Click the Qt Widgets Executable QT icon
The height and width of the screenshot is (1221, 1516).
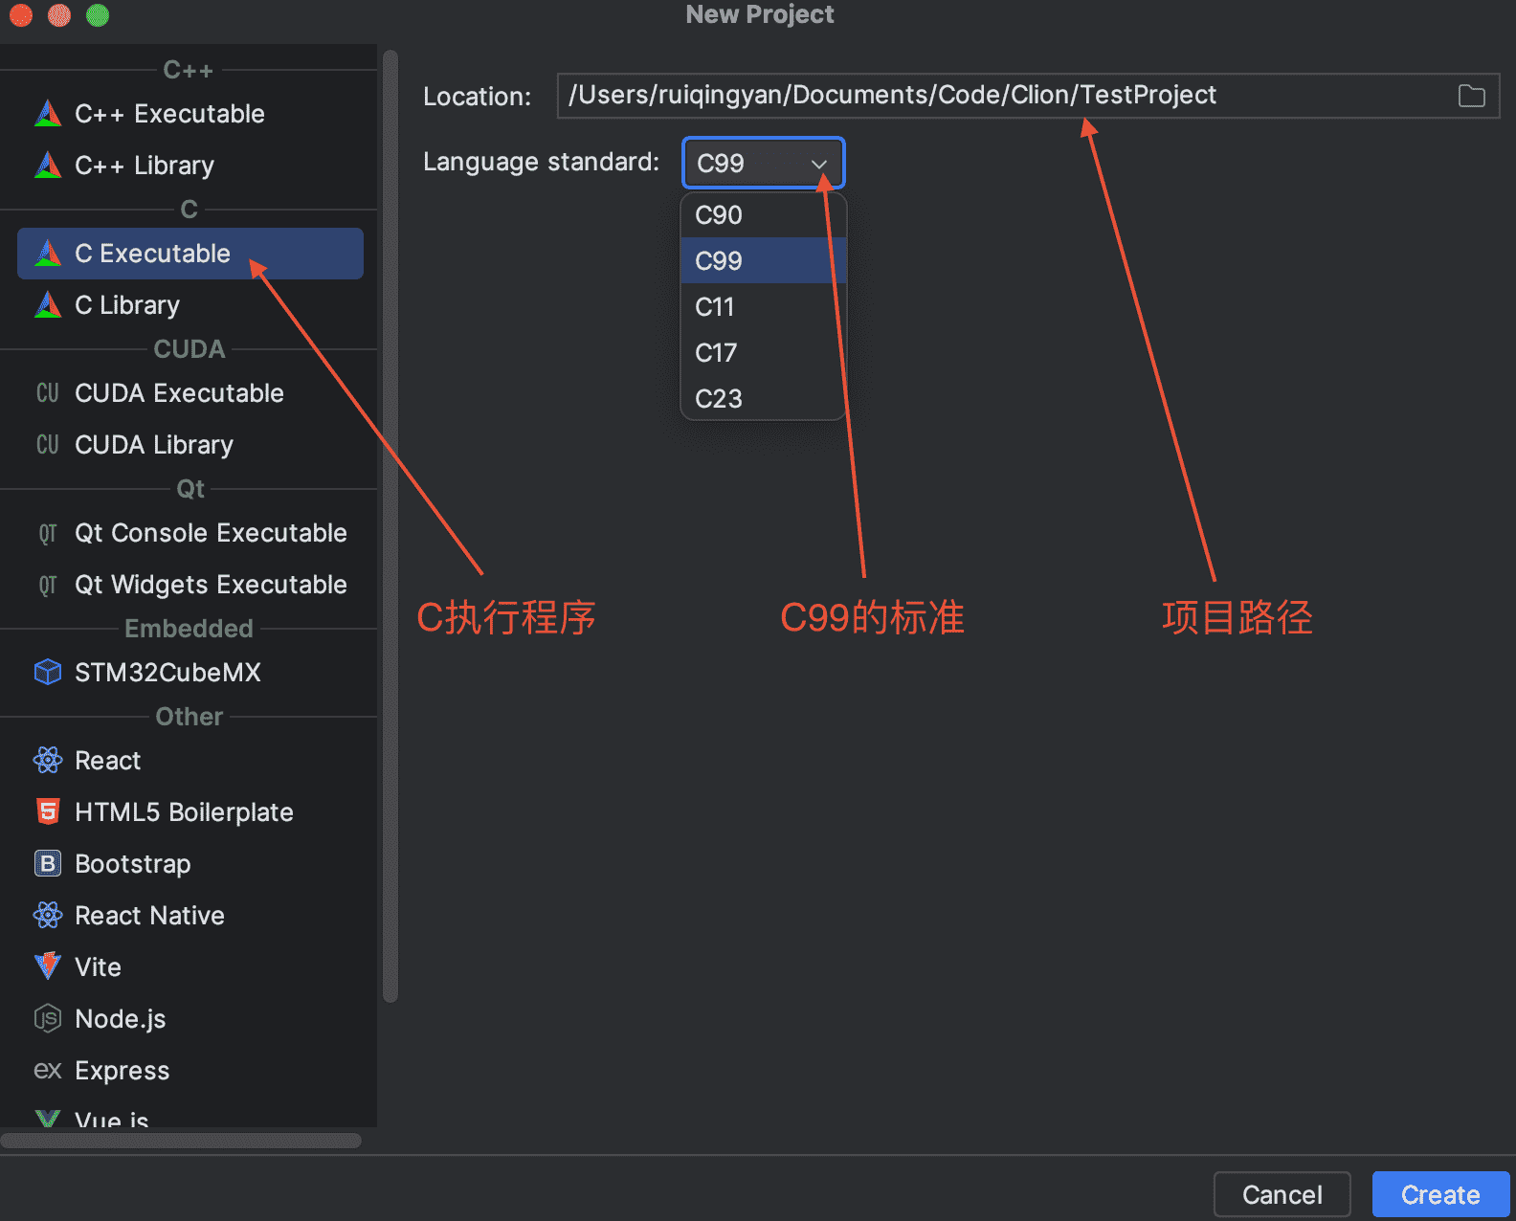[x=48, y=585]
